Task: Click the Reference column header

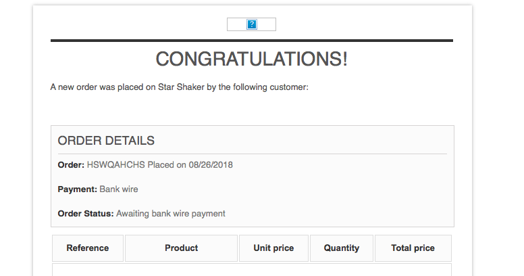Action: [x=88, y=248]
